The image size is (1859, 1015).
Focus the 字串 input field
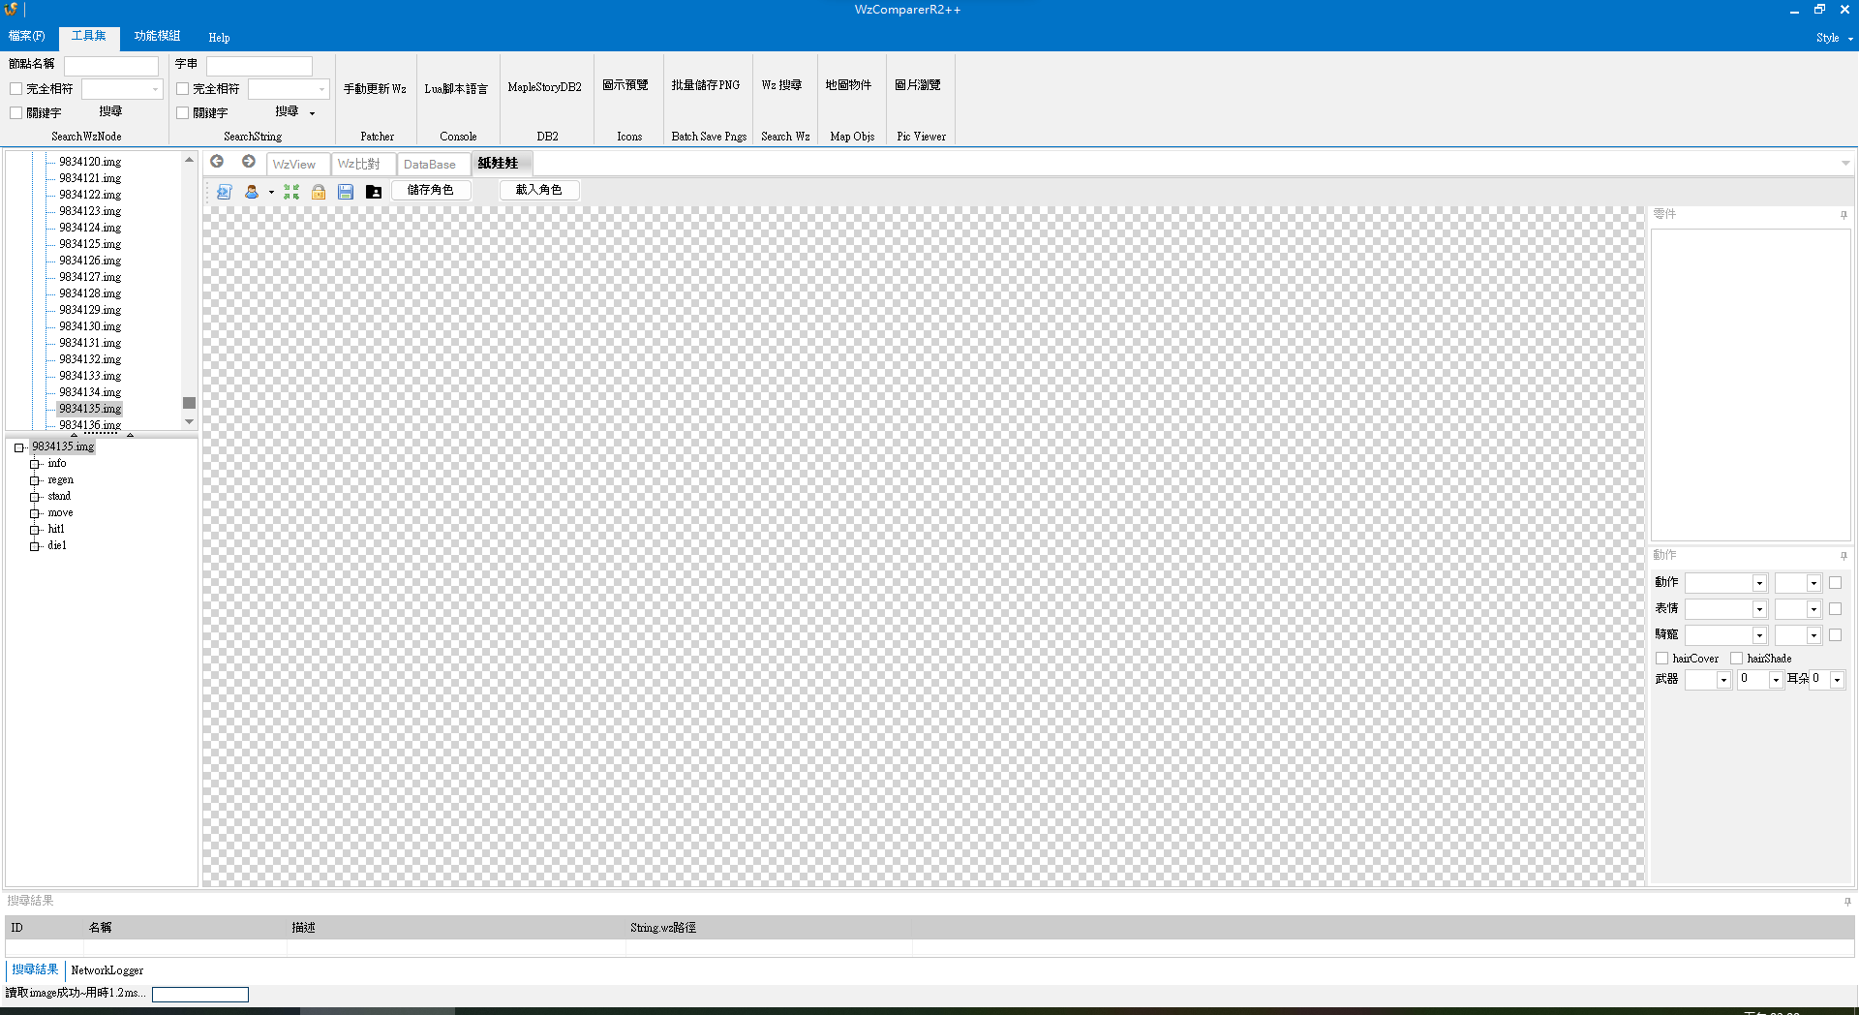pyautogui.click(x=259, y=66)
